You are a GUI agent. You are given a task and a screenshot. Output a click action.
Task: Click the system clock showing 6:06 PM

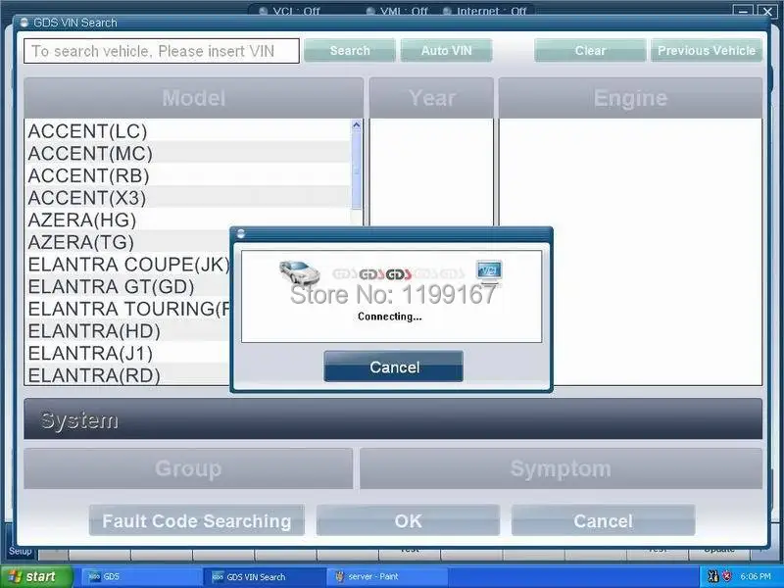pos(756,576)
